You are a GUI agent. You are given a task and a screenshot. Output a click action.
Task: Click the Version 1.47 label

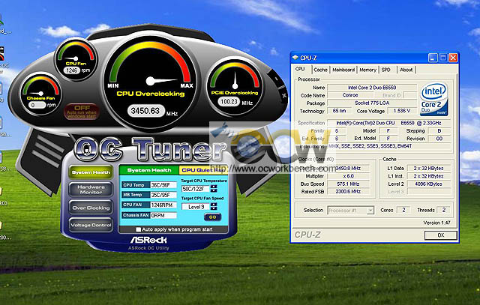tap(436, 223)
